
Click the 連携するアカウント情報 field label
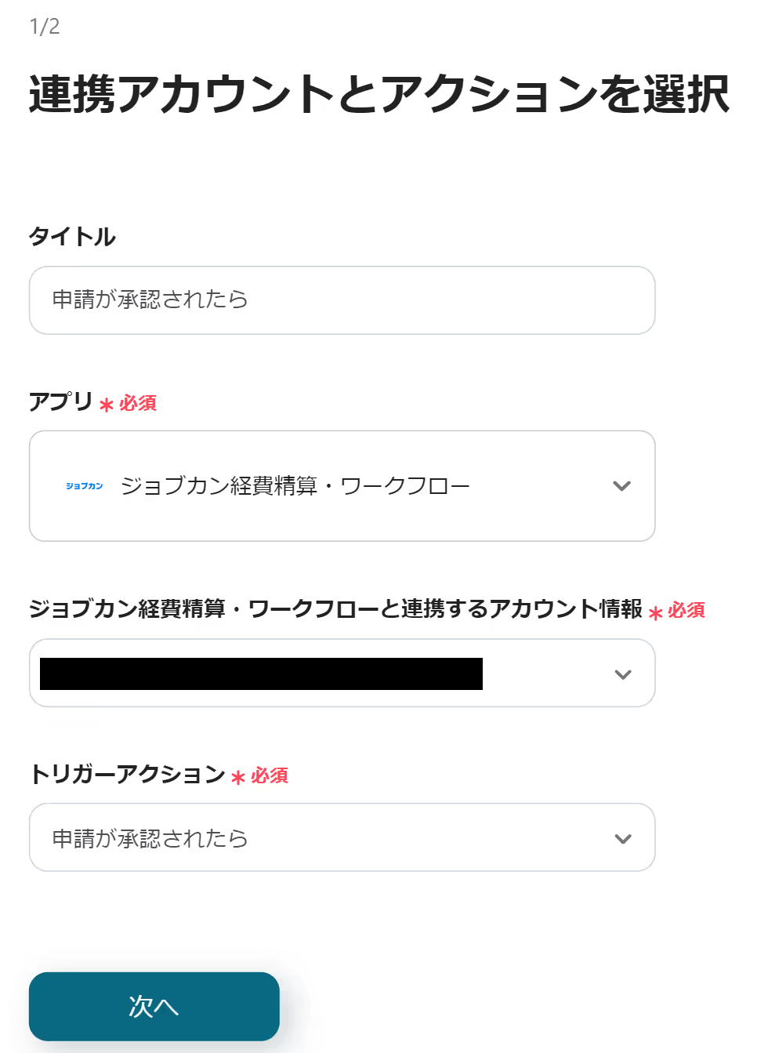coord(335,609)
